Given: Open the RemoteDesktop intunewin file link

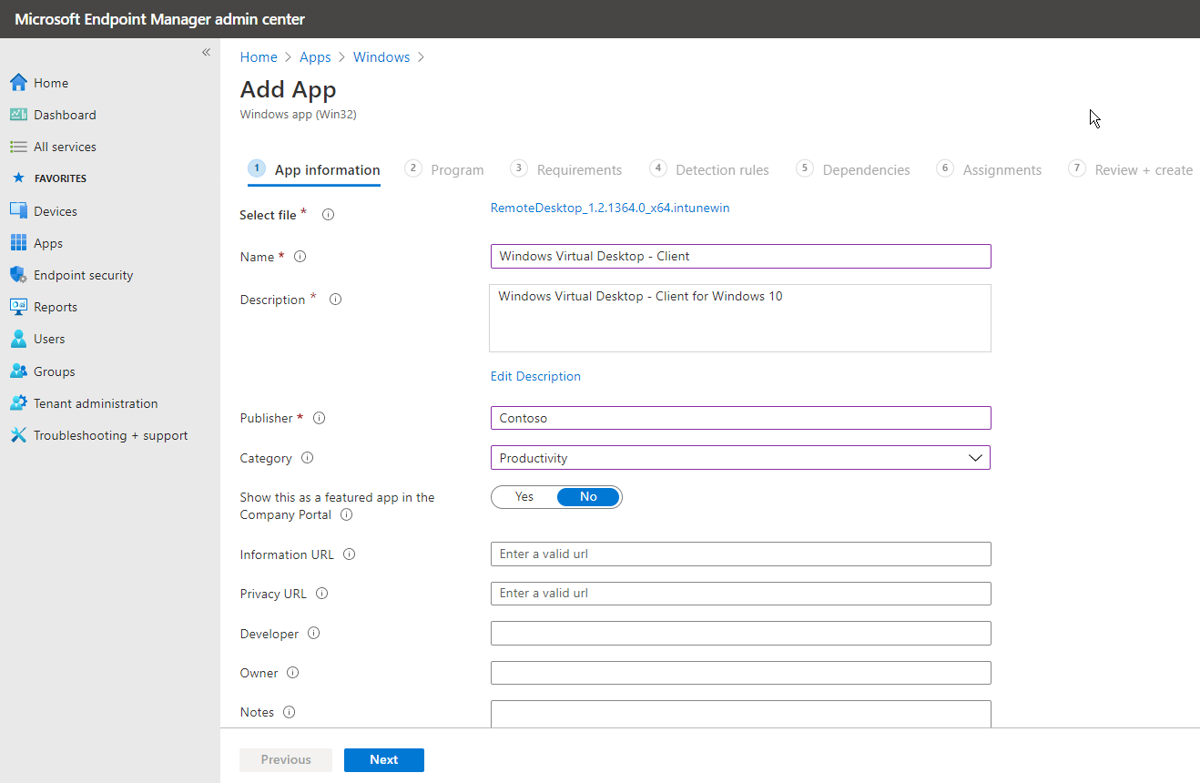Looking at the screenshot, I should [610, 208].
